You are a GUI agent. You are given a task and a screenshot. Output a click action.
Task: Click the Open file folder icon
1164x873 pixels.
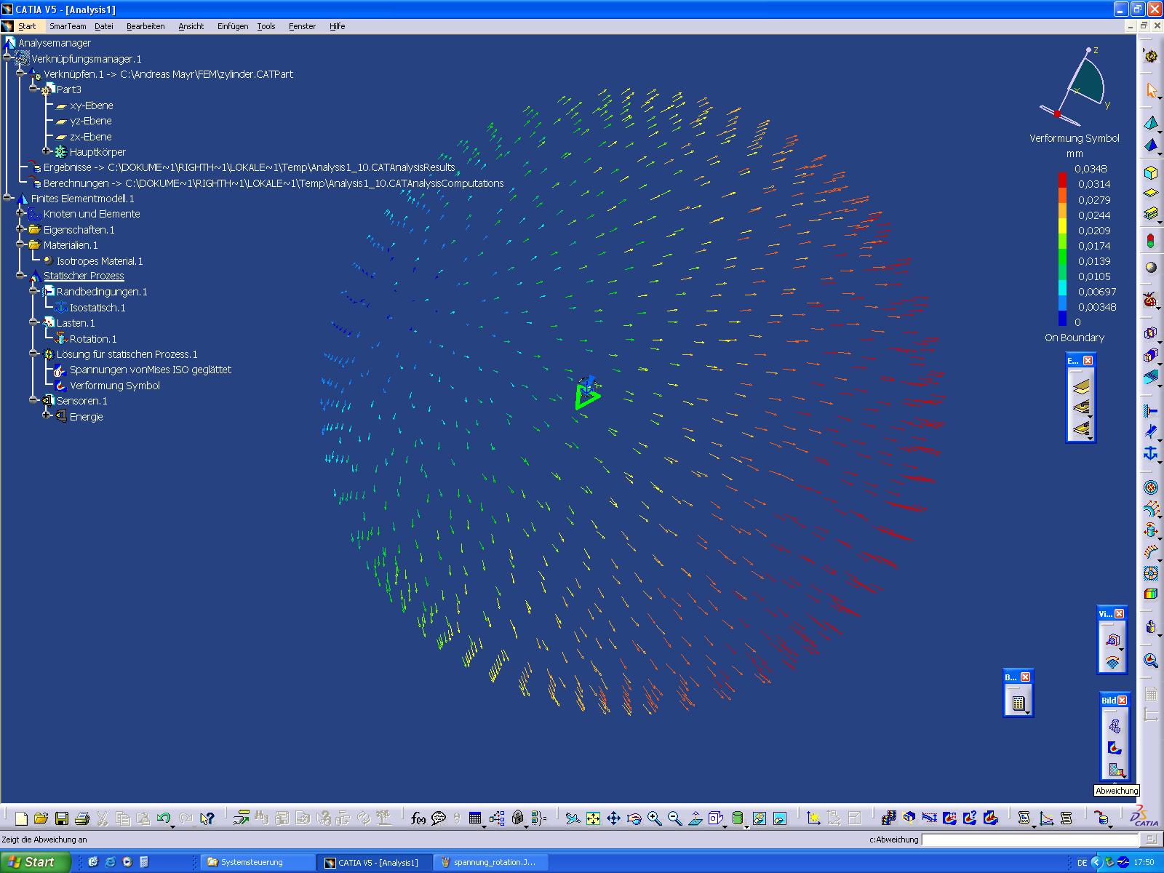click(41, 818)
